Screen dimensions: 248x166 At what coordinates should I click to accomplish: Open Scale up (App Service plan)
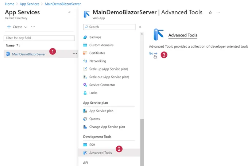coord(109,69)
